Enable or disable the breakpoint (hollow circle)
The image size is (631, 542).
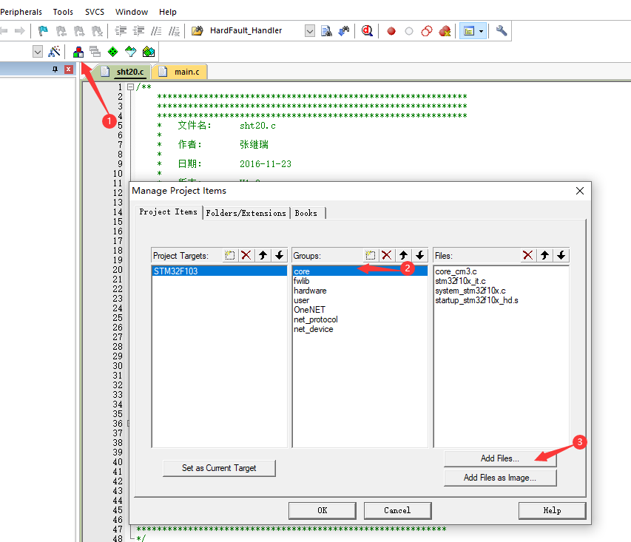click(409, 31)
